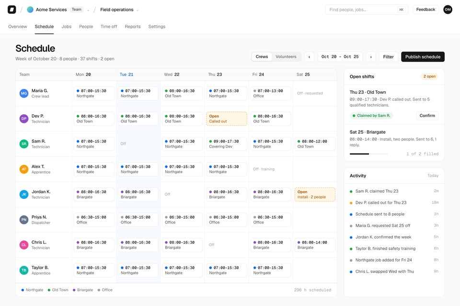Click Chris L.'s CL avatar

coord(24,245)
